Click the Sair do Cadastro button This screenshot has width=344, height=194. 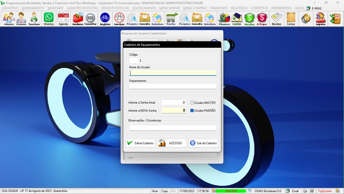point(203,143)
